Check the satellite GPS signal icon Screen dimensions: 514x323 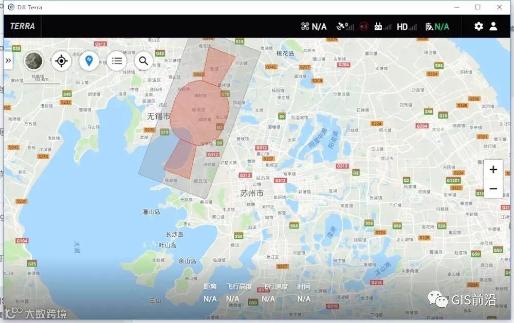point(345,27)
